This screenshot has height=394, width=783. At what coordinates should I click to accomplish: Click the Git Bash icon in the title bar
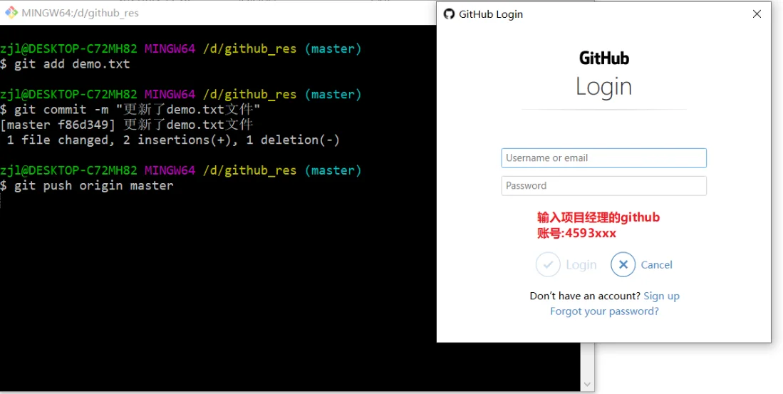[x=11, y=13]
